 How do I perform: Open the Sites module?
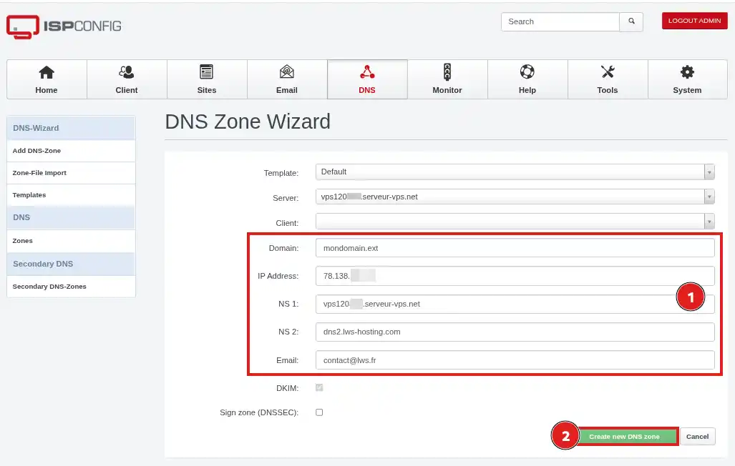pyautogui.click(x=207, y=79)
